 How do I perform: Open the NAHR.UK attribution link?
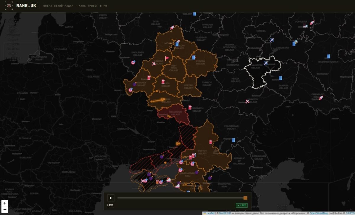(225, 213)
